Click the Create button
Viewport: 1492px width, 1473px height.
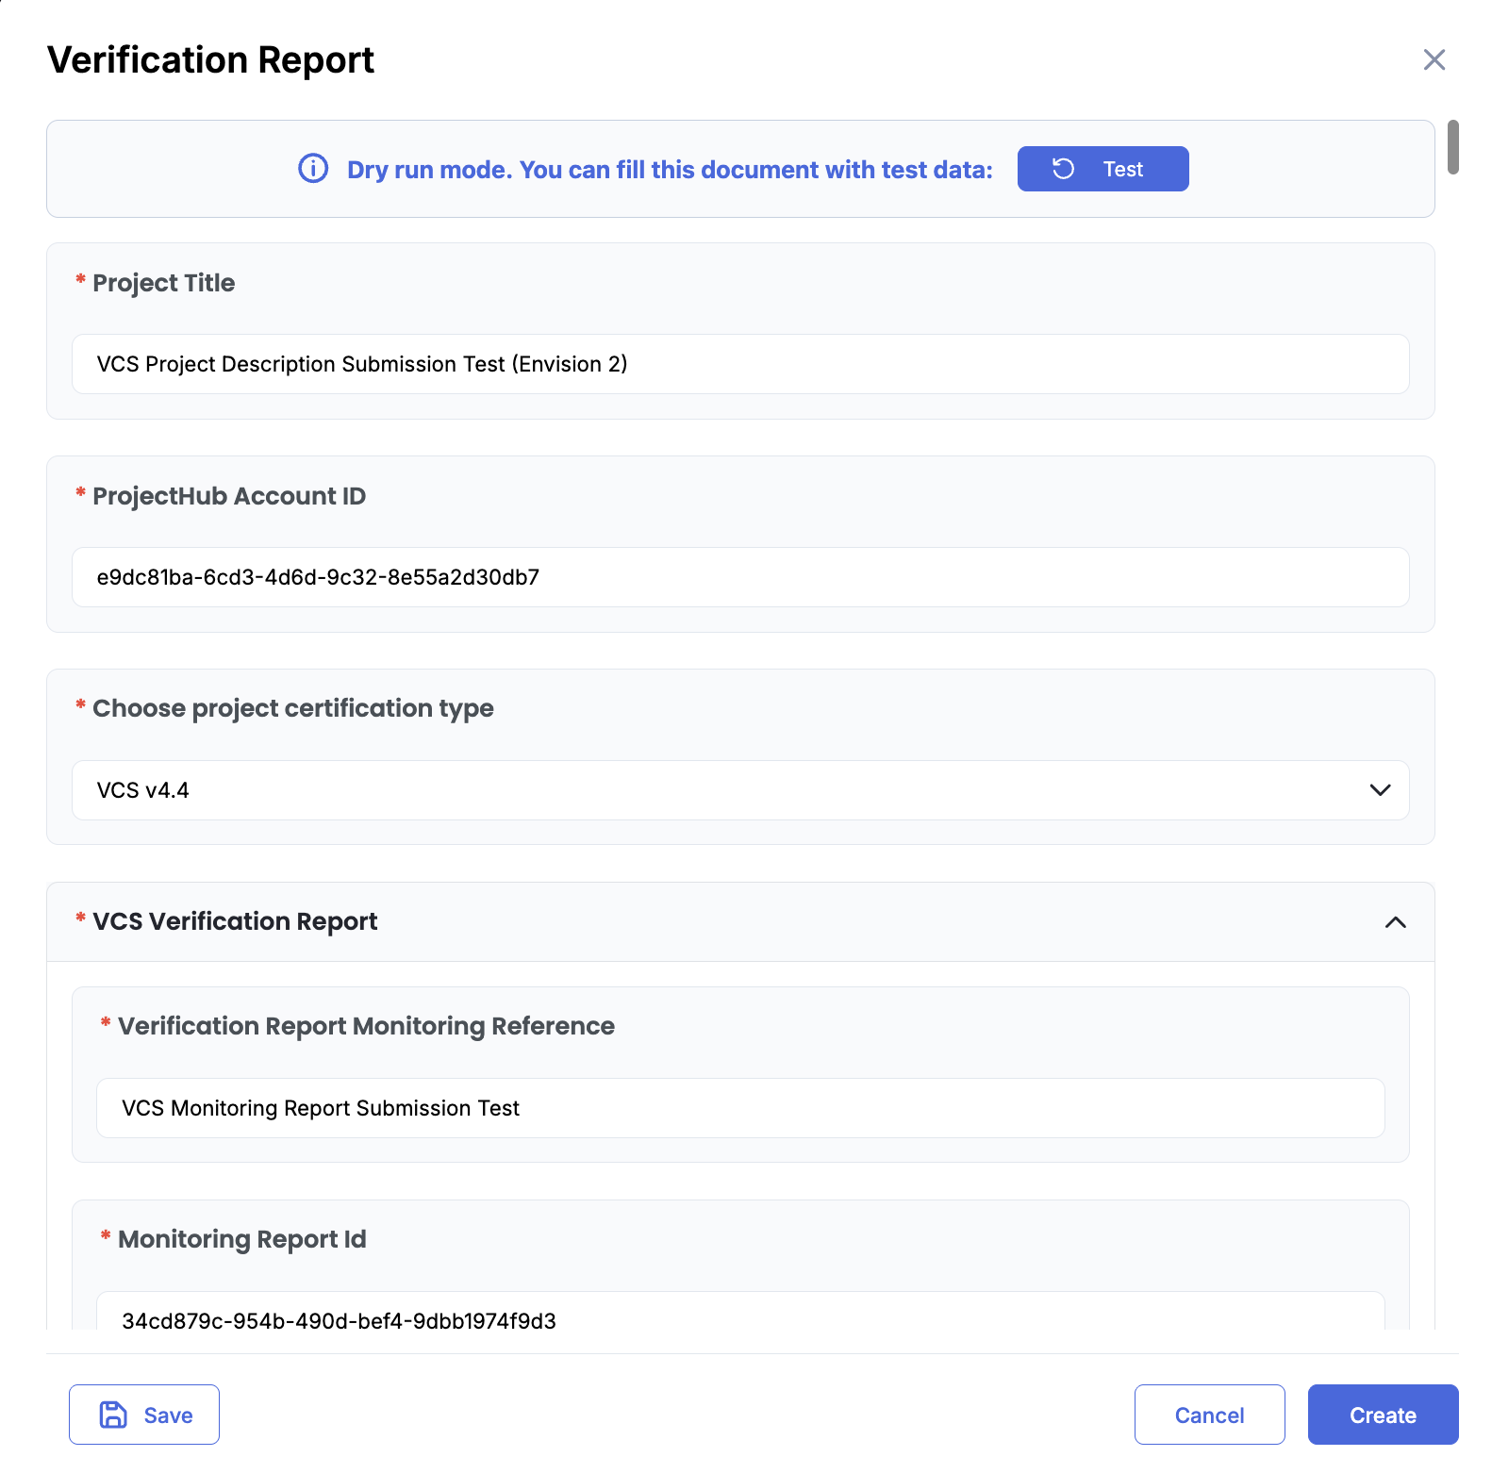[1382, 1415]
